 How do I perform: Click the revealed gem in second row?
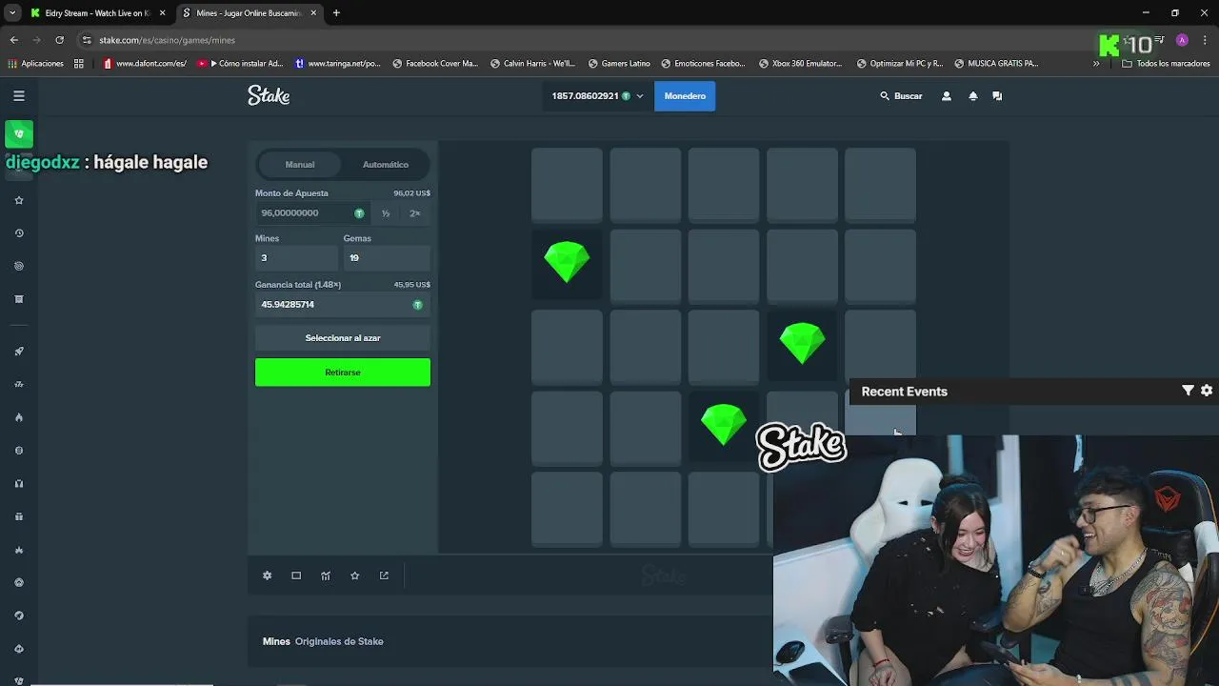pyautogui.click(x=567, y=262)
